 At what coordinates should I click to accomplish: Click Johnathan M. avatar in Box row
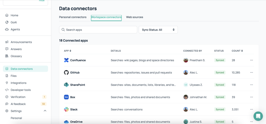(x=186, y=97)
